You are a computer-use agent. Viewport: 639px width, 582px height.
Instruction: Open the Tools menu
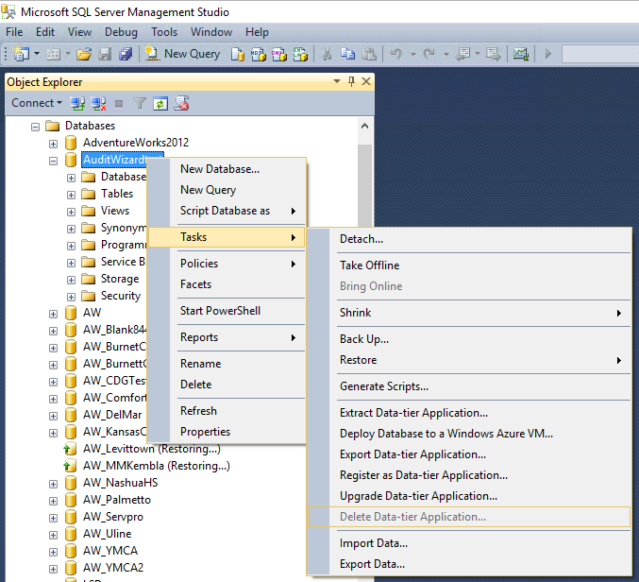164,32
